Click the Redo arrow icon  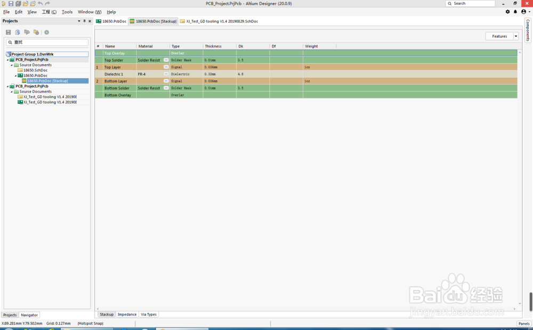point(47,3)
